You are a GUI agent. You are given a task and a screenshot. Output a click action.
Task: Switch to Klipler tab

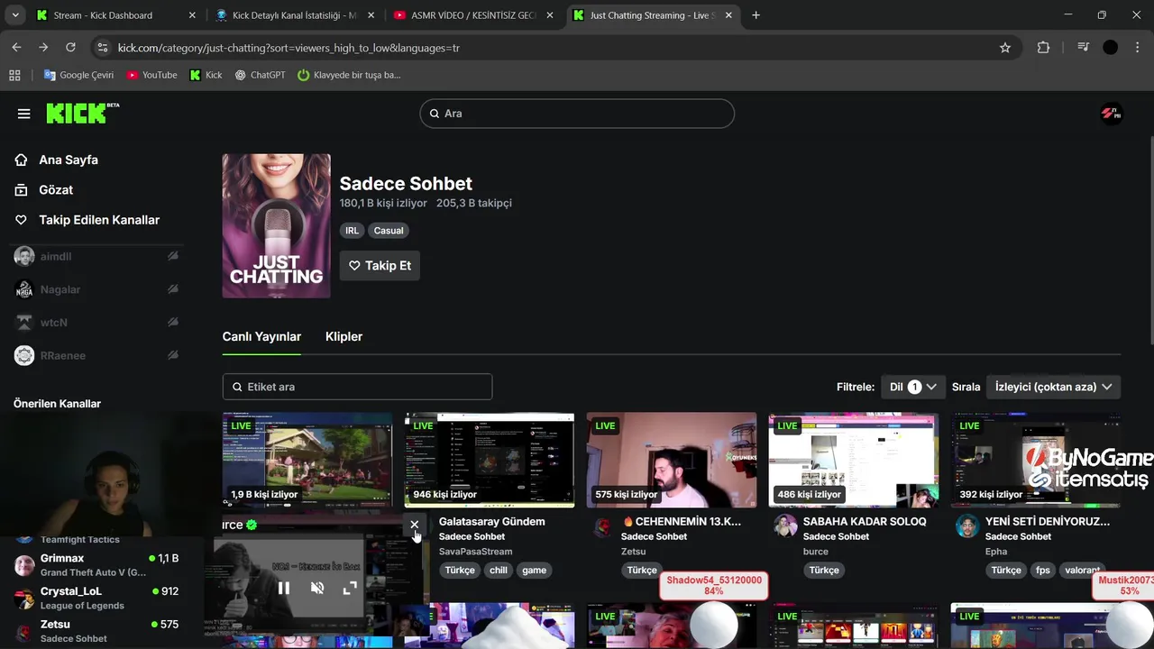click(343, 336)
